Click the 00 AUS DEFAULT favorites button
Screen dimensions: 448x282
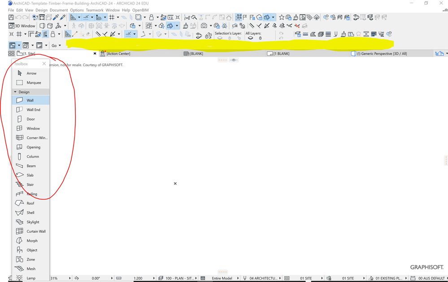click(431, 278)
